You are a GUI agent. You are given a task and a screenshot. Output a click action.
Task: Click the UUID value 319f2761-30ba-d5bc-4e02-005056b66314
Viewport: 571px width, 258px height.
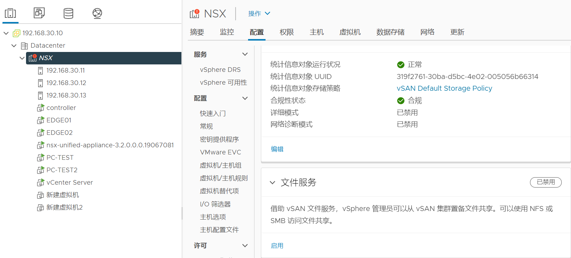coord(467,77)
